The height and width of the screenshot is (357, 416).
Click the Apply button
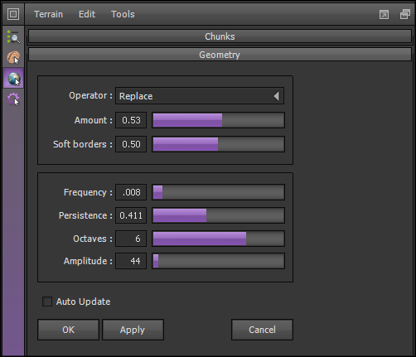pyautogui.click(x=133, y=330)
